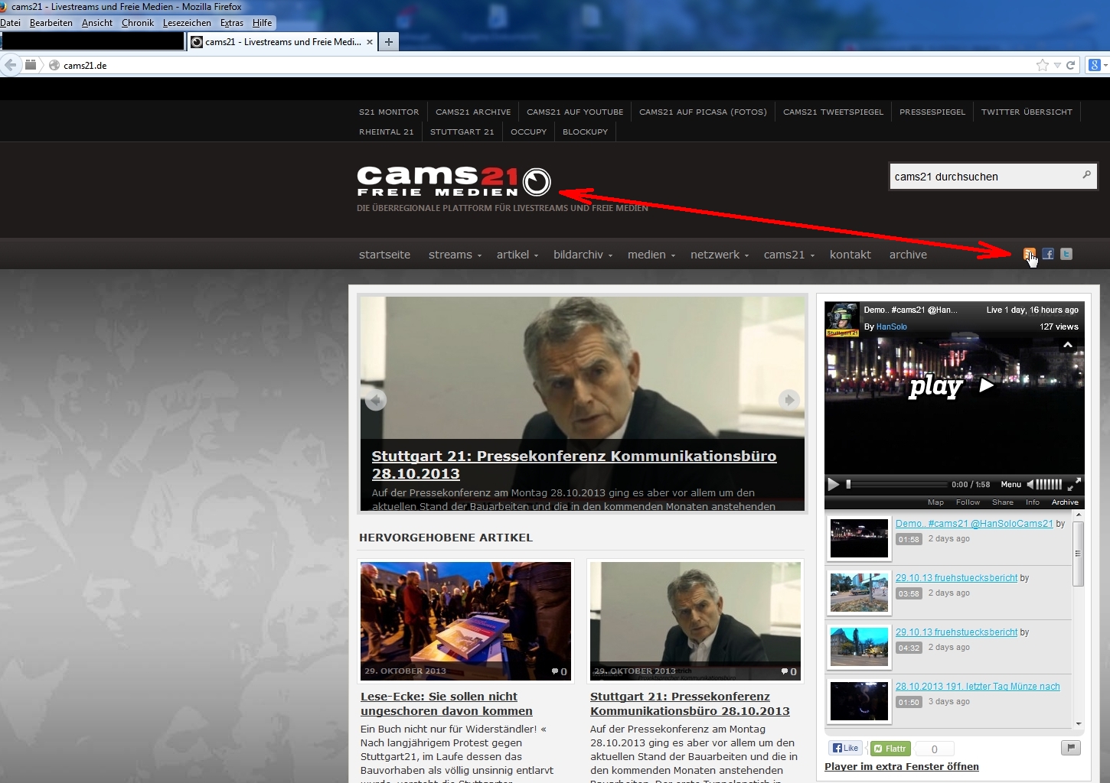Click the Flattr button
This screenshot has height=783, width=1110.
890,749
